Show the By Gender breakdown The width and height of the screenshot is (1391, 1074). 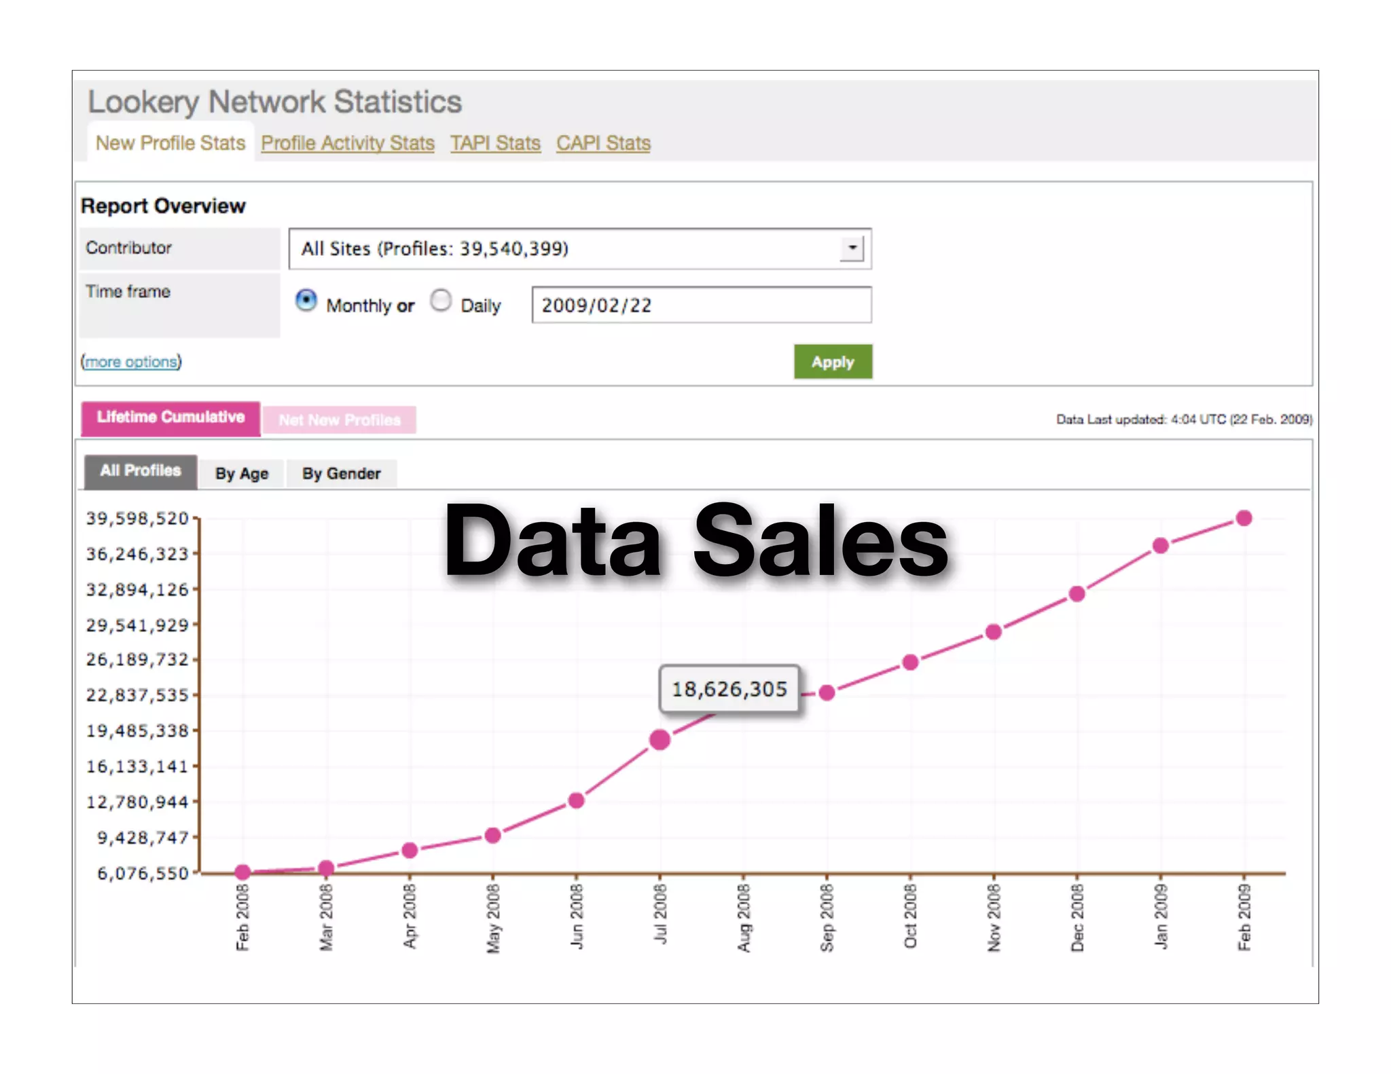coord(341,473)
